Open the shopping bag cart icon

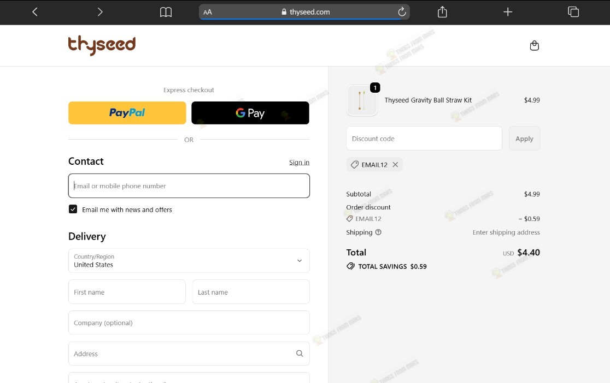[x=535, y=45]
